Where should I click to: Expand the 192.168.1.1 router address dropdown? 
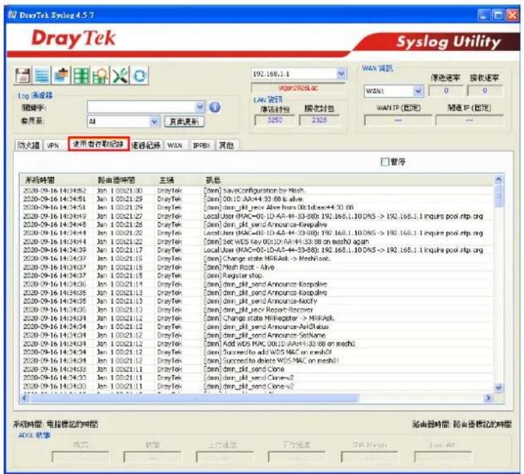[341, 74]
